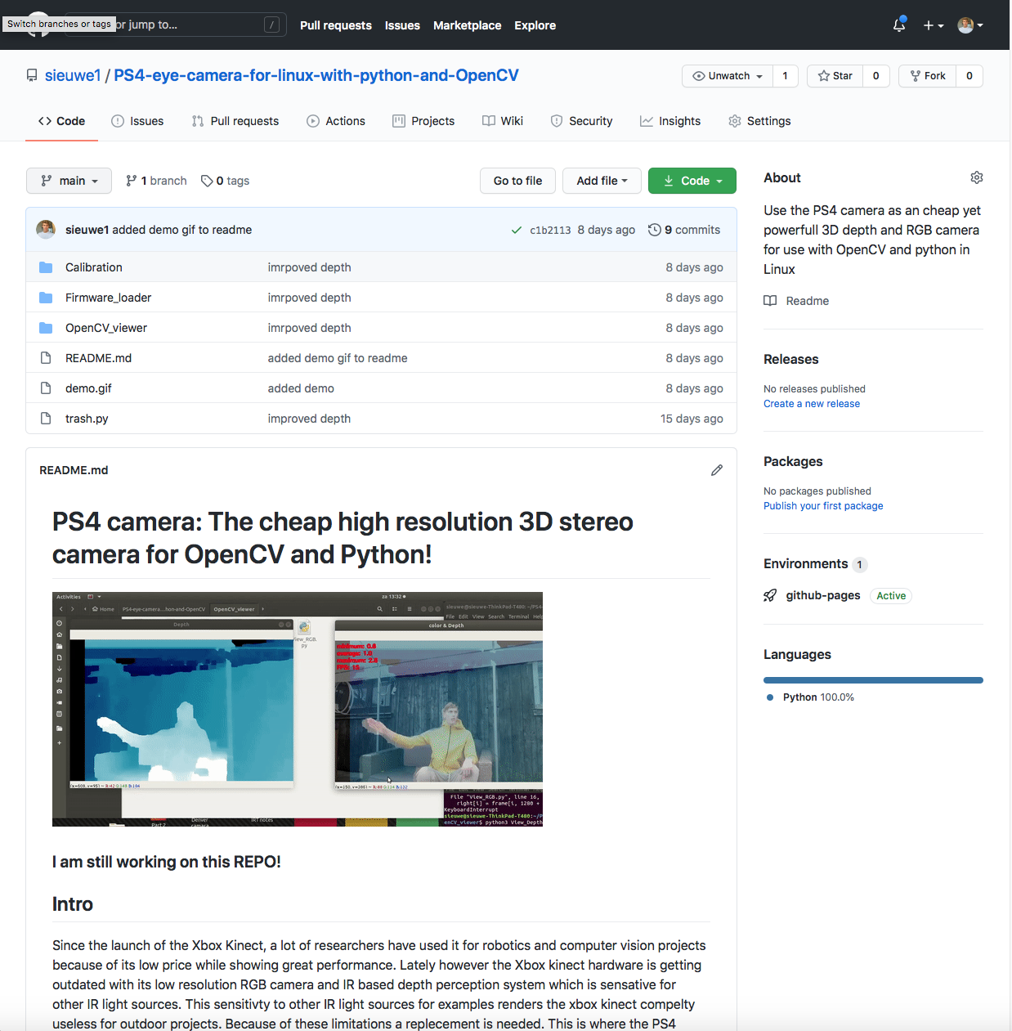Open the Wiki tab
This screenshot has width=1012, height=1031.
click(503, 121)
